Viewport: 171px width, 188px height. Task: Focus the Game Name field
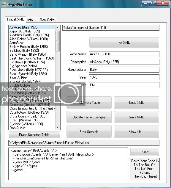pyautogui.click(x=124, y=54)
